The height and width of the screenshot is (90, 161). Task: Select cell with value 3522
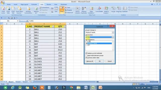(60, 50)
